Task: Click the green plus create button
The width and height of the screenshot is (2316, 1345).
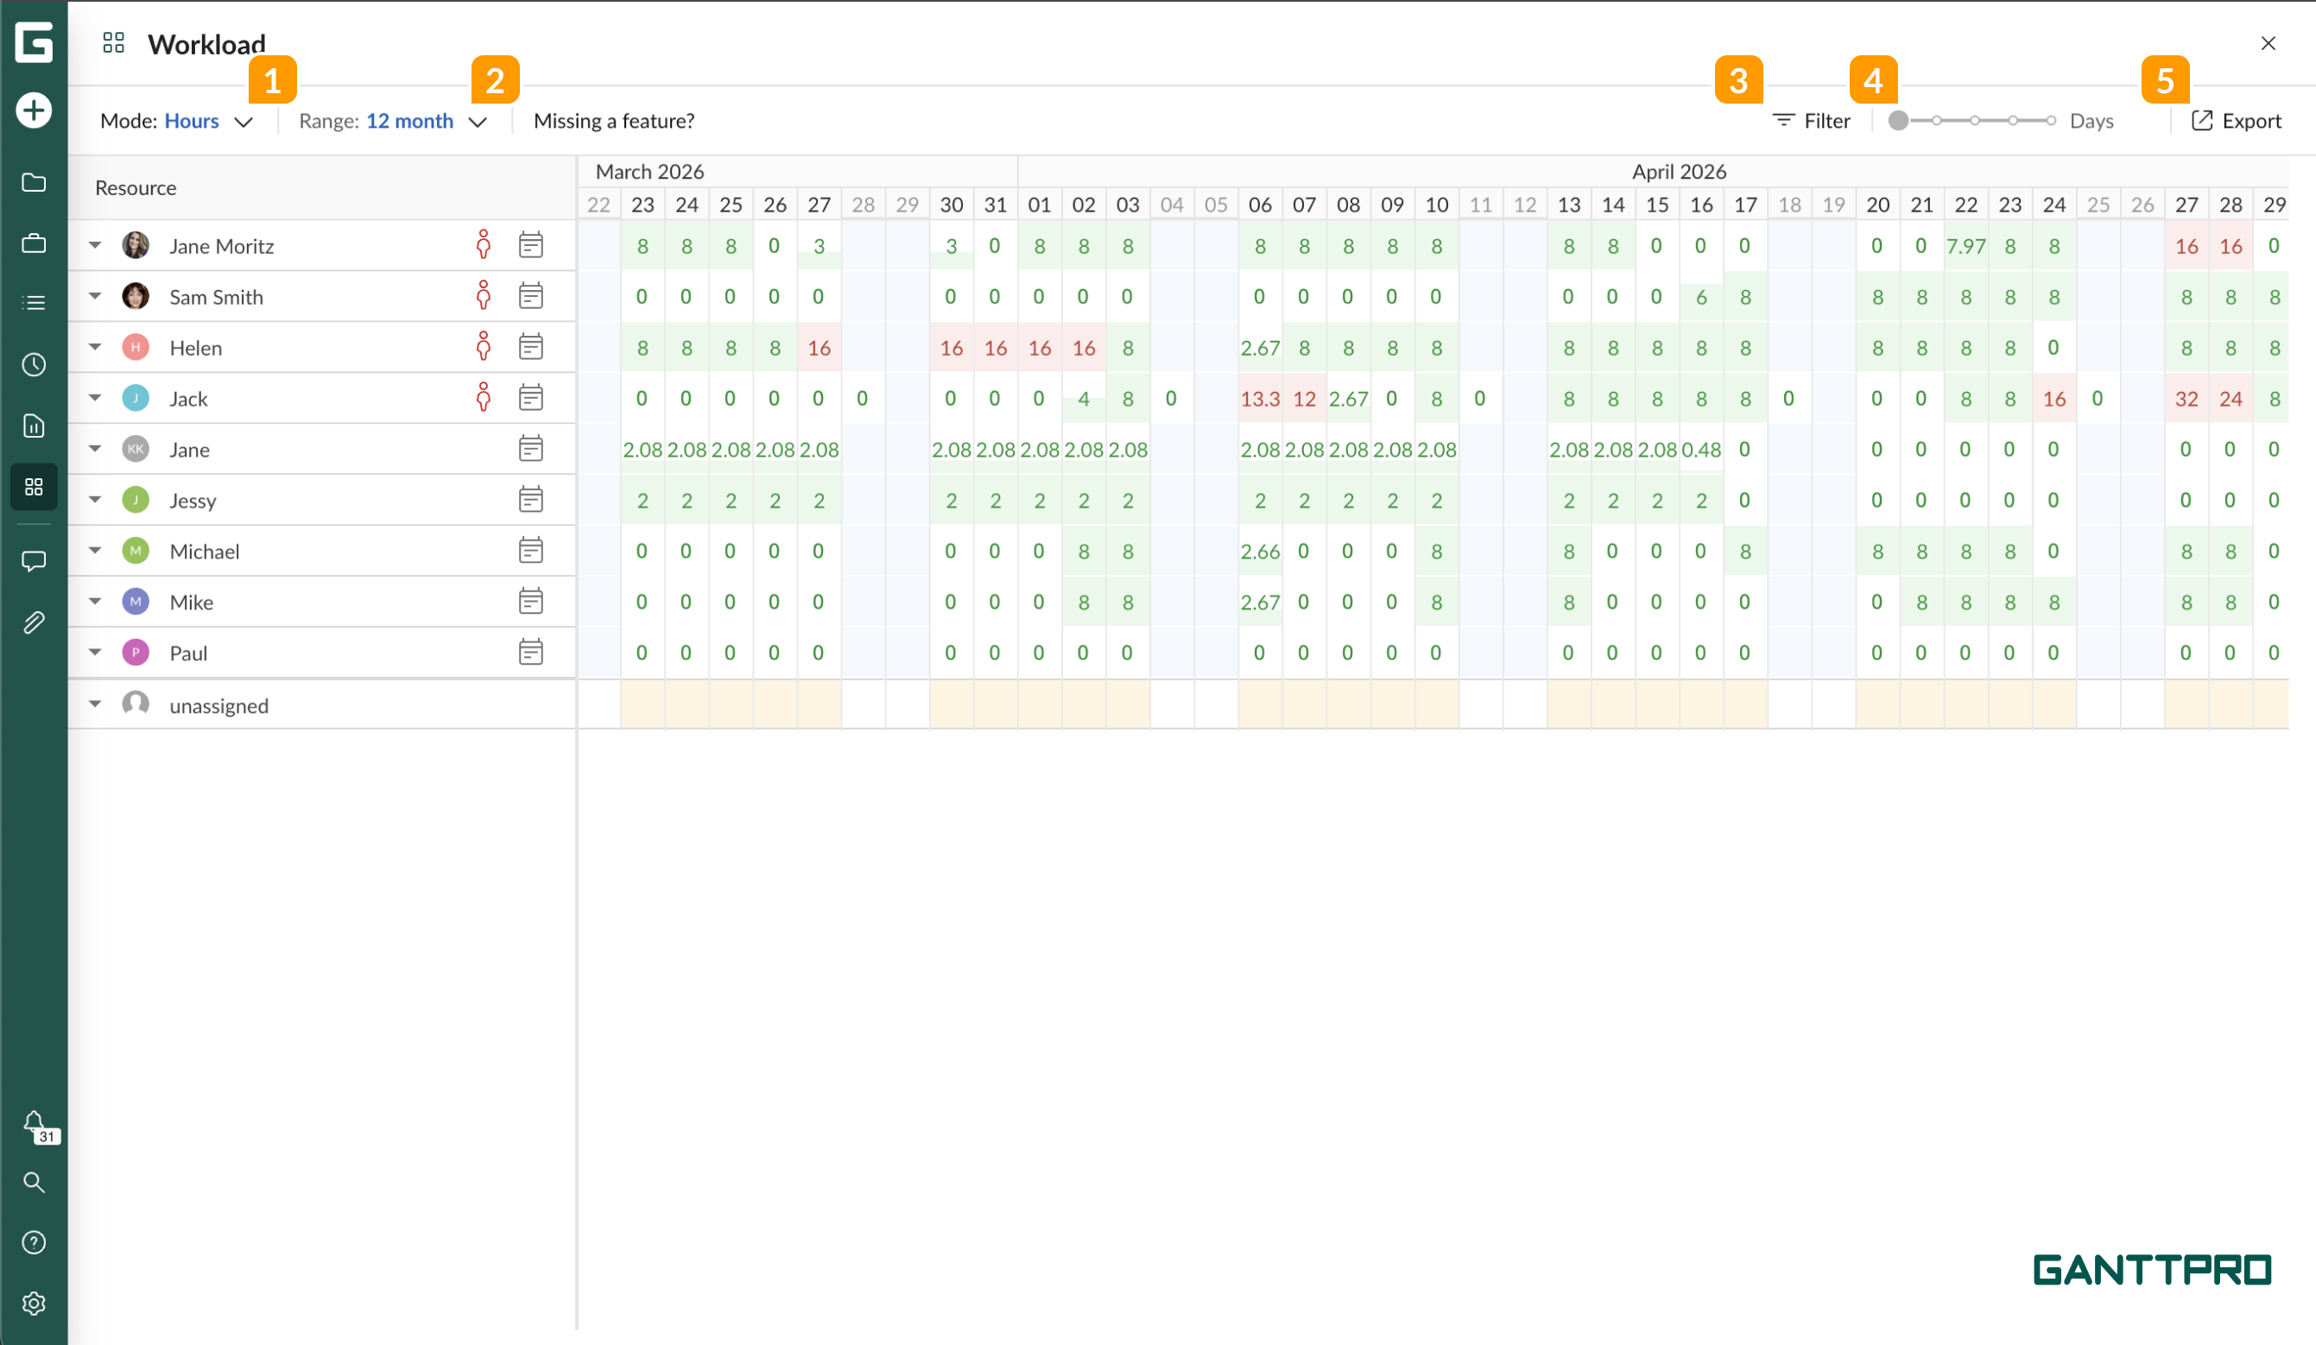Action: tap(34, 111)
